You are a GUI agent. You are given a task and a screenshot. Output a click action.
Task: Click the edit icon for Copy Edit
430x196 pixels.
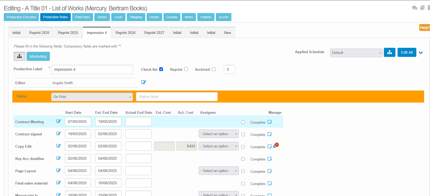coord(58,146)
